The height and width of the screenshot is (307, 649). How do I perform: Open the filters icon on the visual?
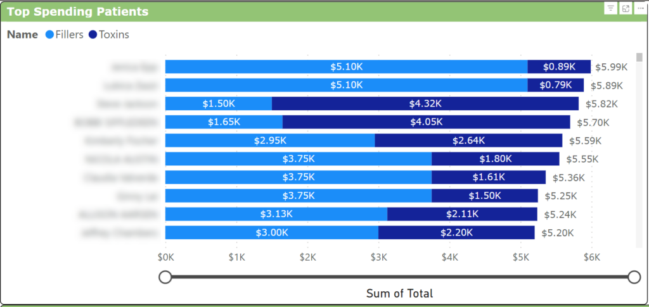pyautogui.click(x=610, y=8)
